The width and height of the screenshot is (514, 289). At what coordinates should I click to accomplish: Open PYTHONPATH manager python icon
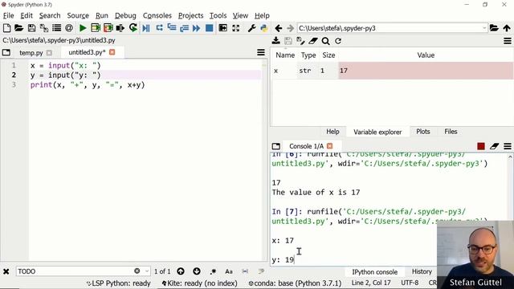[x=263, y=28]
